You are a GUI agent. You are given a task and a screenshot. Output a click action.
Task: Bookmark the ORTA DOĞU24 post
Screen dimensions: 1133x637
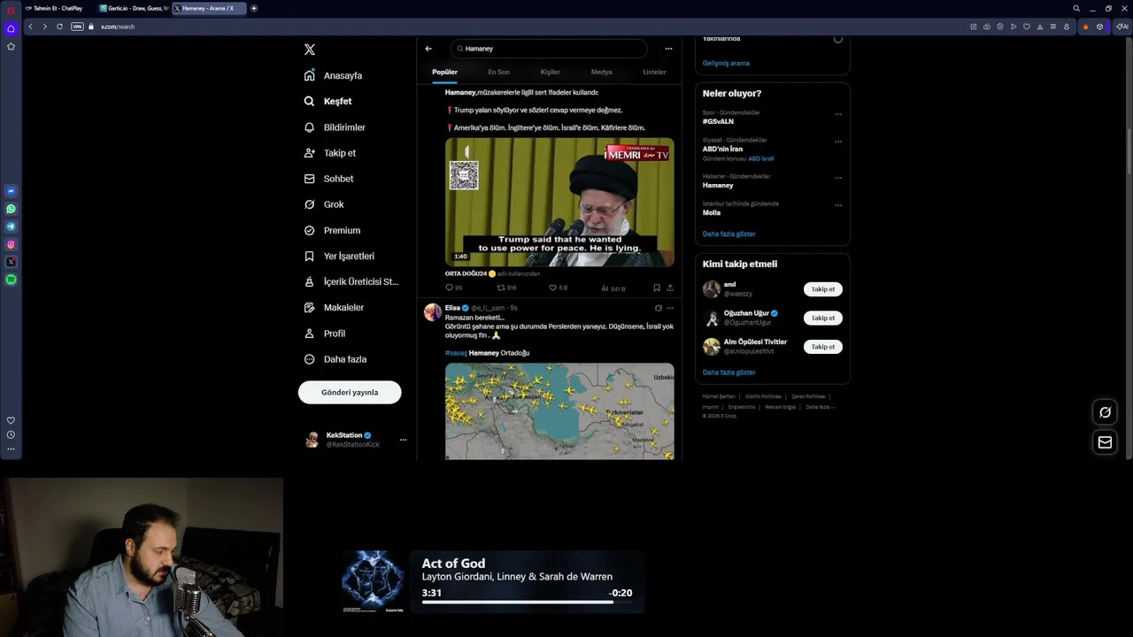(657, 288)
